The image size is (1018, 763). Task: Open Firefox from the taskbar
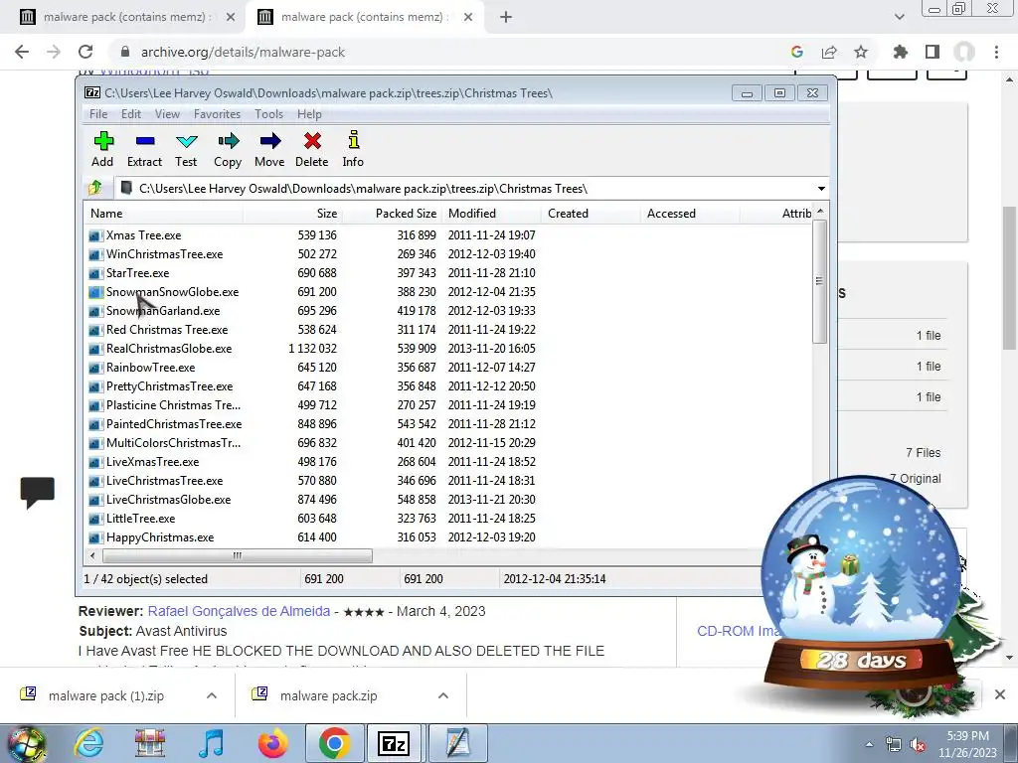(x=273, y=743)
